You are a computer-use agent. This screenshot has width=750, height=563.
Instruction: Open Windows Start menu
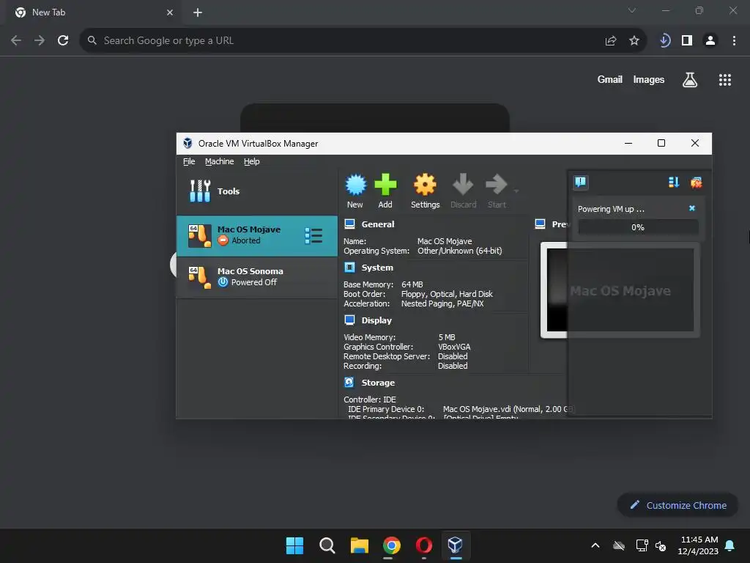tap(294, 545)
